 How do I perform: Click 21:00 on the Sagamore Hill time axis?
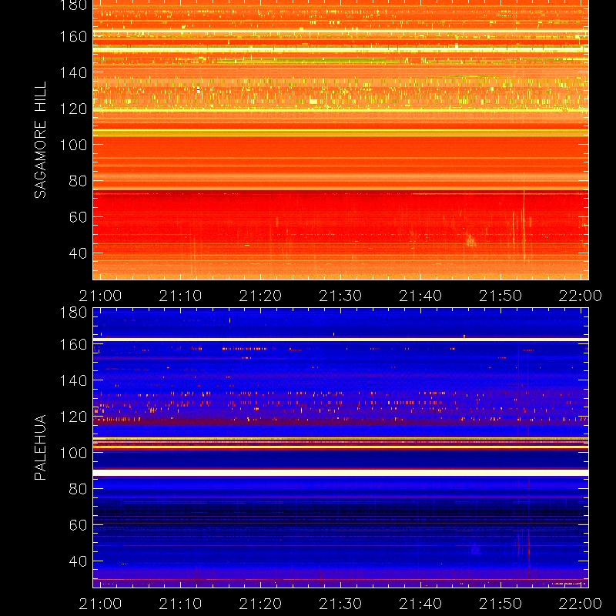[101, 296]
